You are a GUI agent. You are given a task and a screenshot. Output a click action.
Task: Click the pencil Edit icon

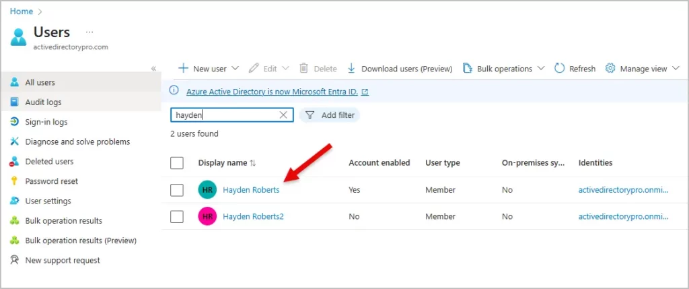pyautogui.click(x=254, y=68)
